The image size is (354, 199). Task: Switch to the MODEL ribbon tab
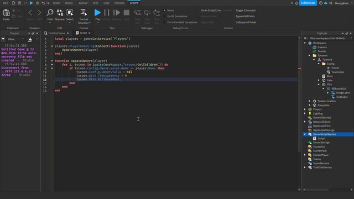pyautogui.click(x=69, y=3)
